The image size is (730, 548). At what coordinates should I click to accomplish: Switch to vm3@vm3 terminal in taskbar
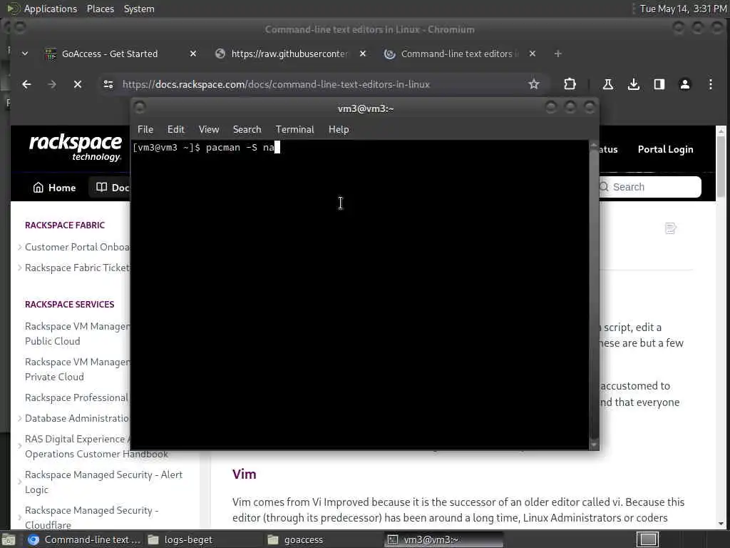(x=444, y=539)
